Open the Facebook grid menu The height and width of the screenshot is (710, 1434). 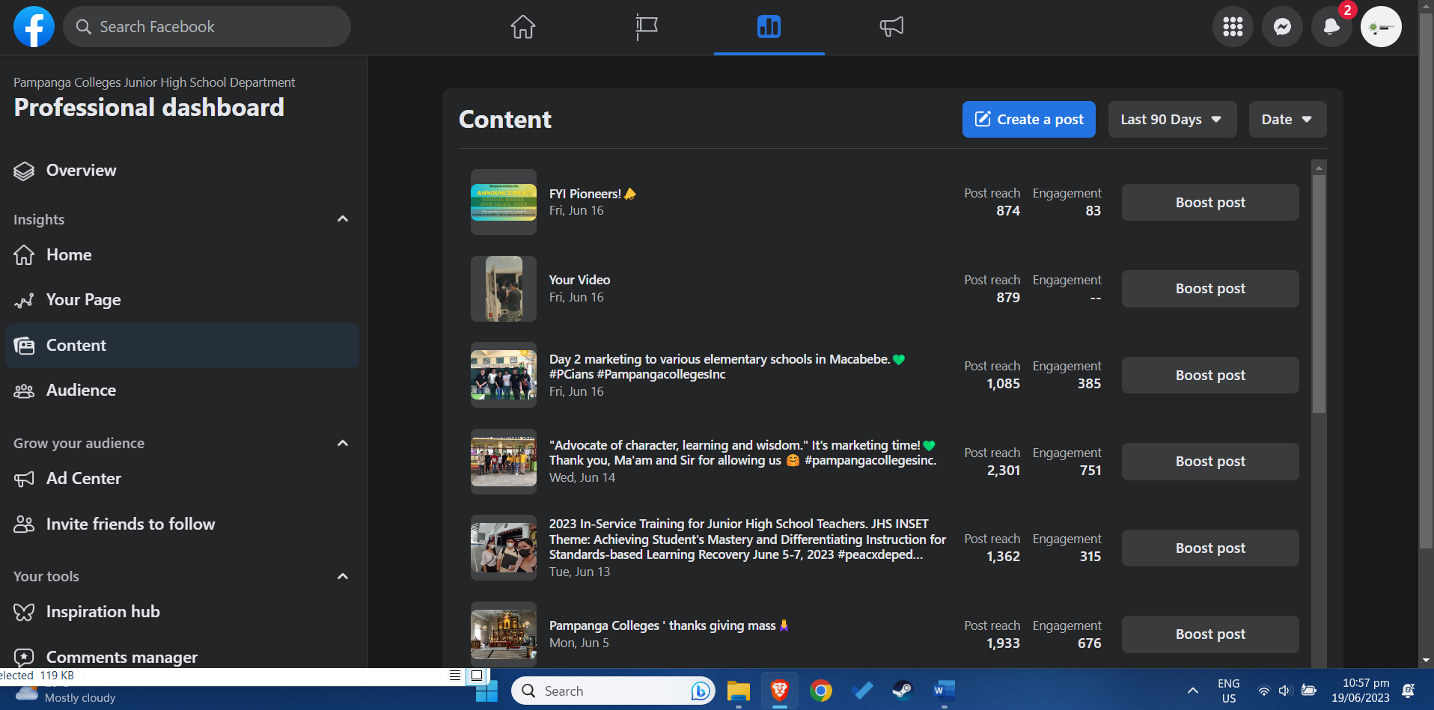click(1233, 27)
